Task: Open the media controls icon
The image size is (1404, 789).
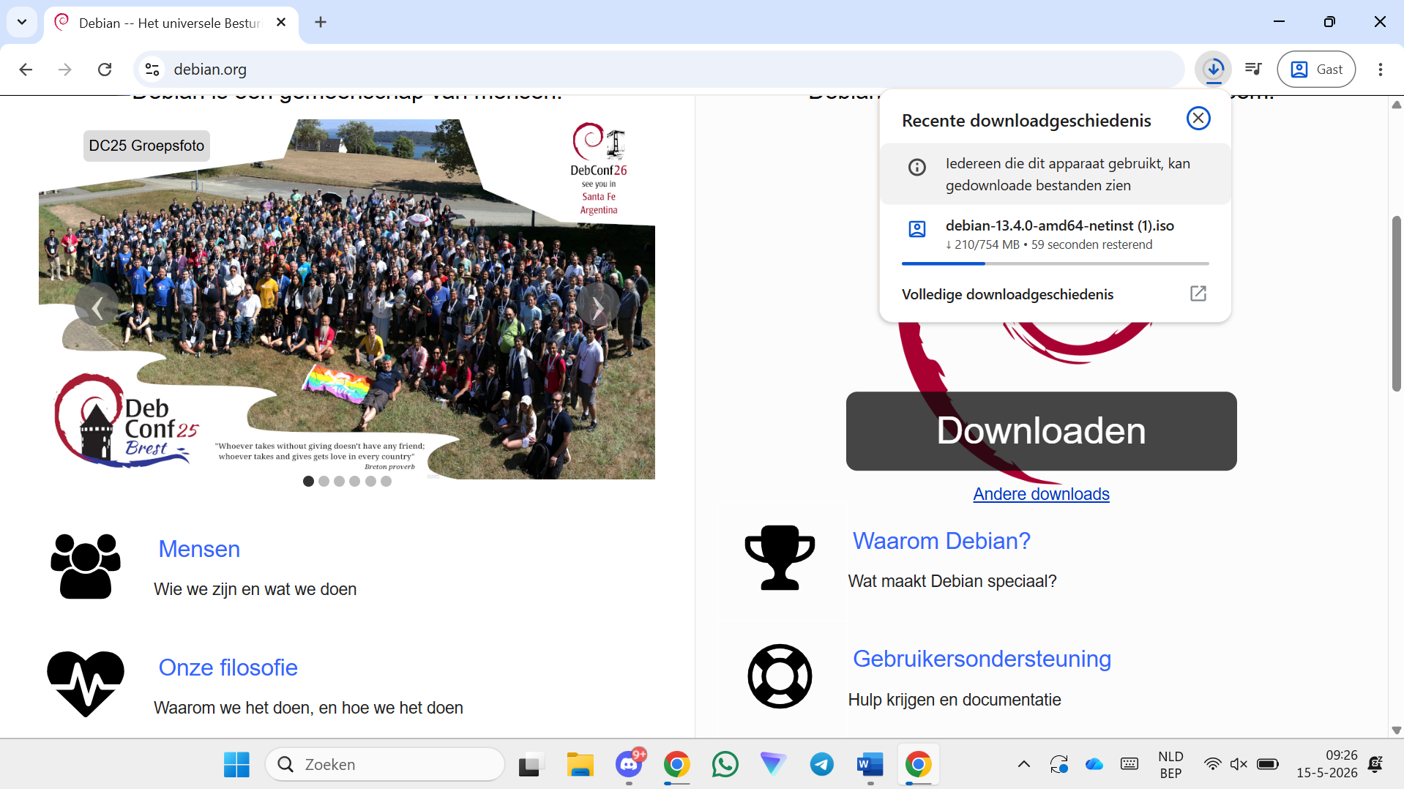Action: (x=1253, y=70)
